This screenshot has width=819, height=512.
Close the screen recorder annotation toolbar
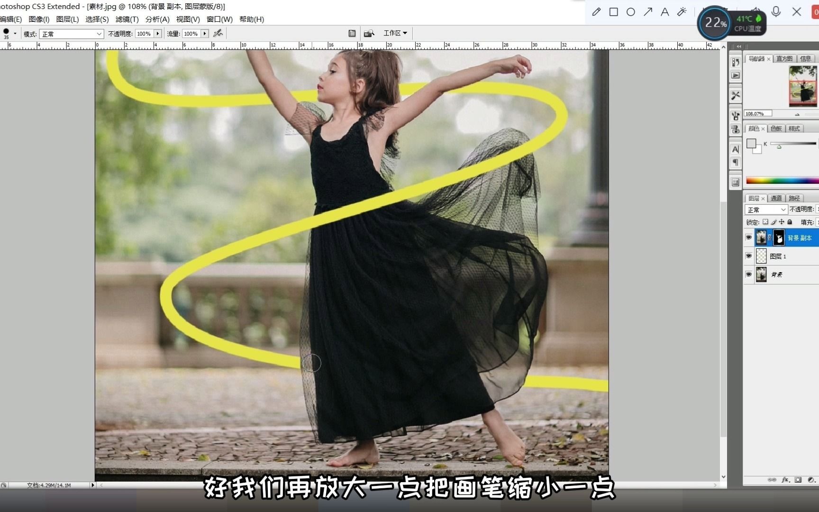tap(797, 11)
